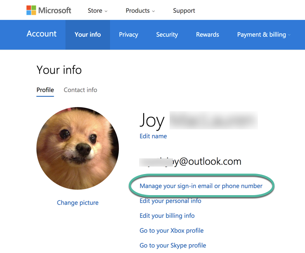Image resolution: width=305 pixels, height=253 pixels.
Task: Click the Edit name link
Action: click(x=153, y=136)
